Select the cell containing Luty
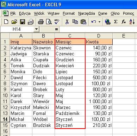 pos(70,89)
